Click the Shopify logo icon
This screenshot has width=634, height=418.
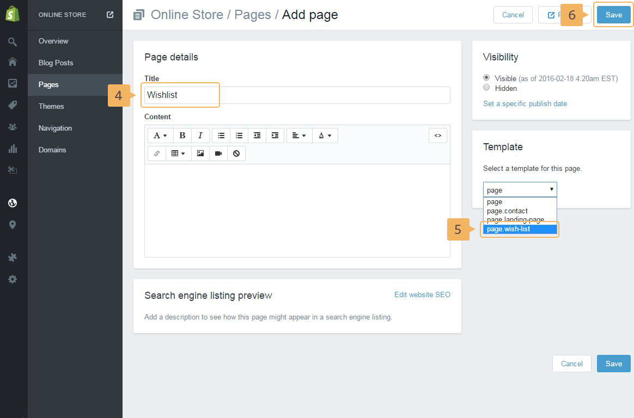[13, 15]
